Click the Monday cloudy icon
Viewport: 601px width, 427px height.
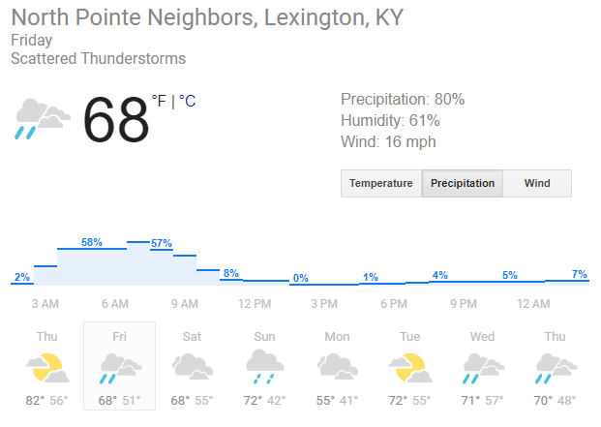(x=338, y=366)
